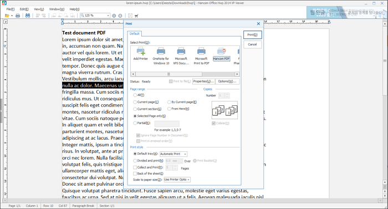Open the Window menu
Image resolution: width=388 pixels, height=209 pixels.
click(x=57, y=9)
